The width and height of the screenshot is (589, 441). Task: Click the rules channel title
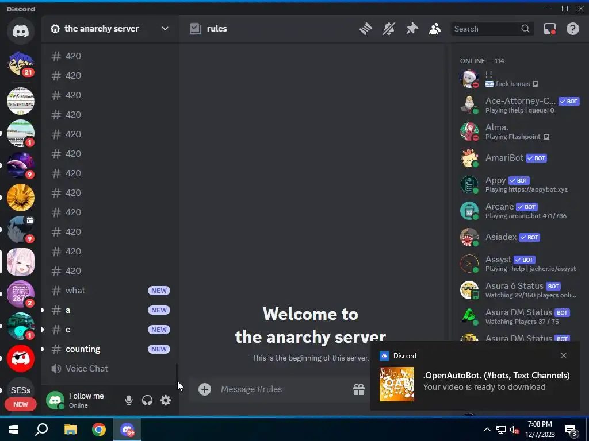(x=217, y=29)
